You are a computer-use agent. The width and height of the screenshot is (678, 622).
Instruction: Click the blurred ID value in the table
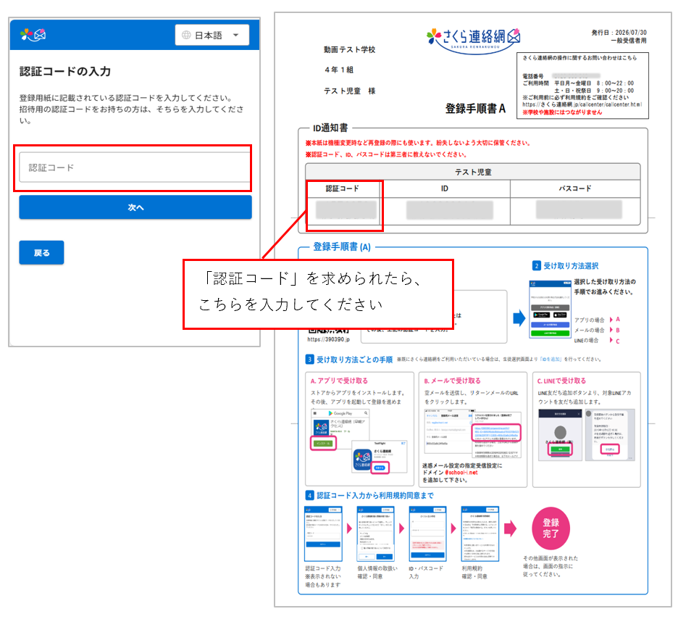coord(449,210)
